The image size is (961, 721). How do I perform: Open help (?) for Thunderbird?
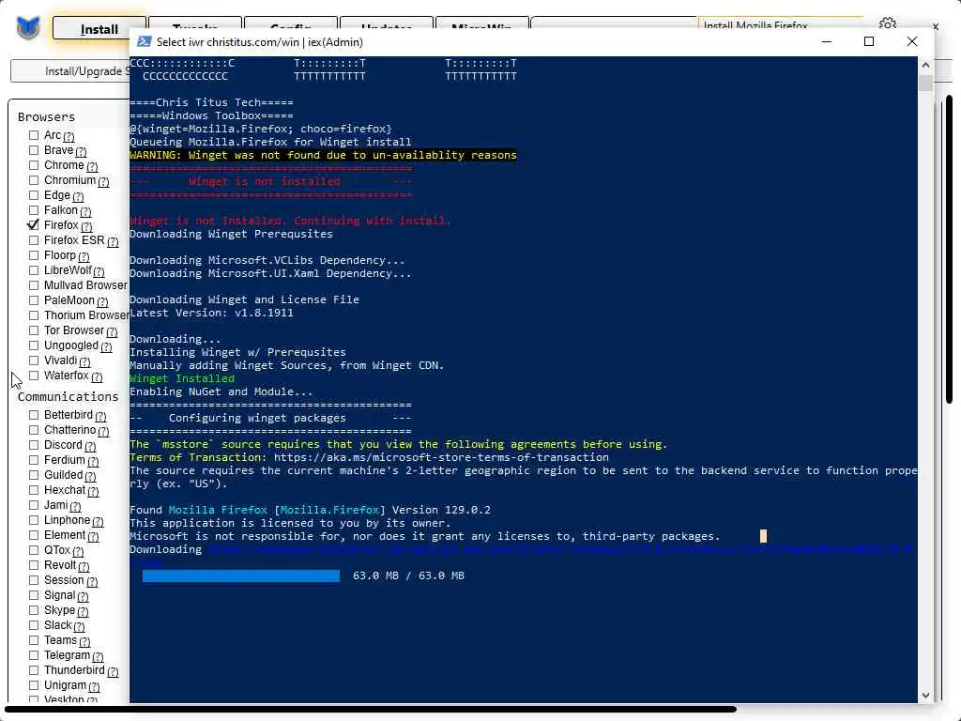(113, 671)
